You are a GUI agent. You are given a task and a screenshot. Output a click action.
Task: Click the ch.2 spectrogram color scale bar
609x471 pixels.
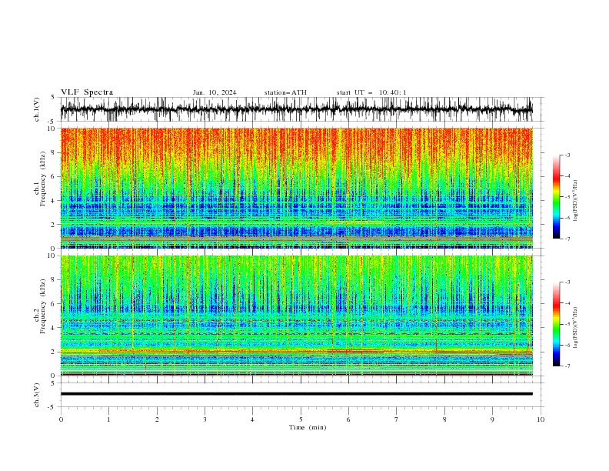coord(556,324)
